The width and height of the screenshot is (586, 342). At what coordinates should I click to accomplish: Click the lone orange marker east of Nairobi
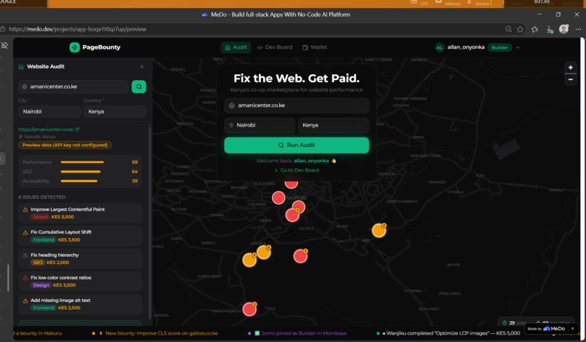pos(379,230)
